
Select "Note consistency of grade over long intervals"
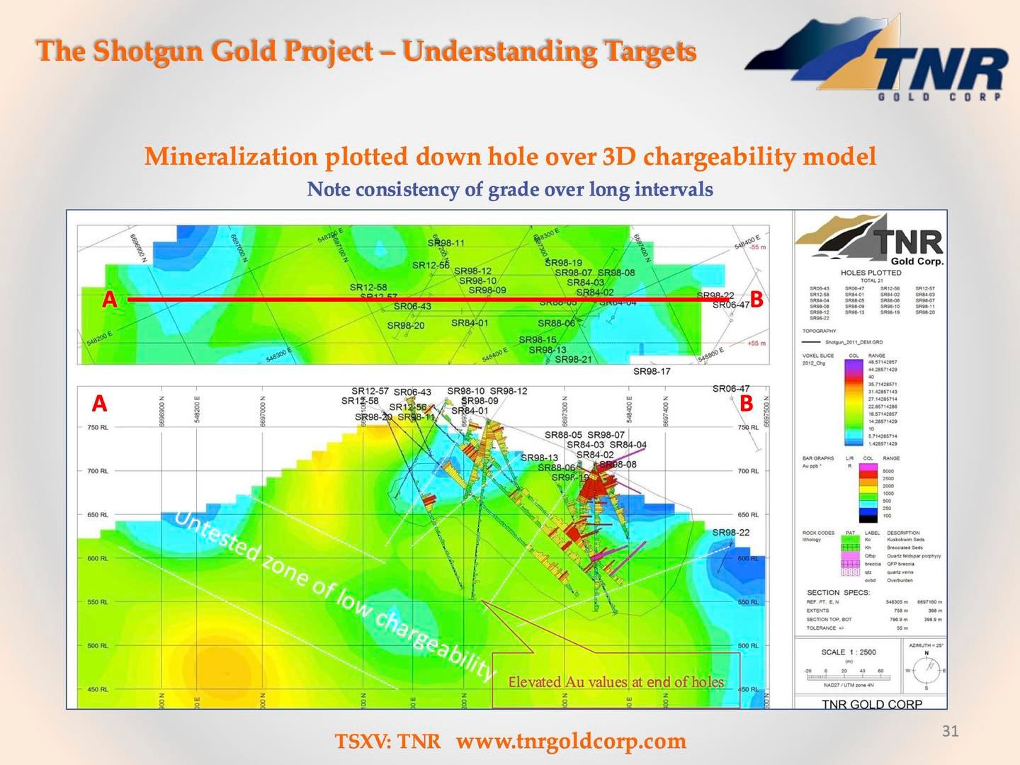(510, 189)
